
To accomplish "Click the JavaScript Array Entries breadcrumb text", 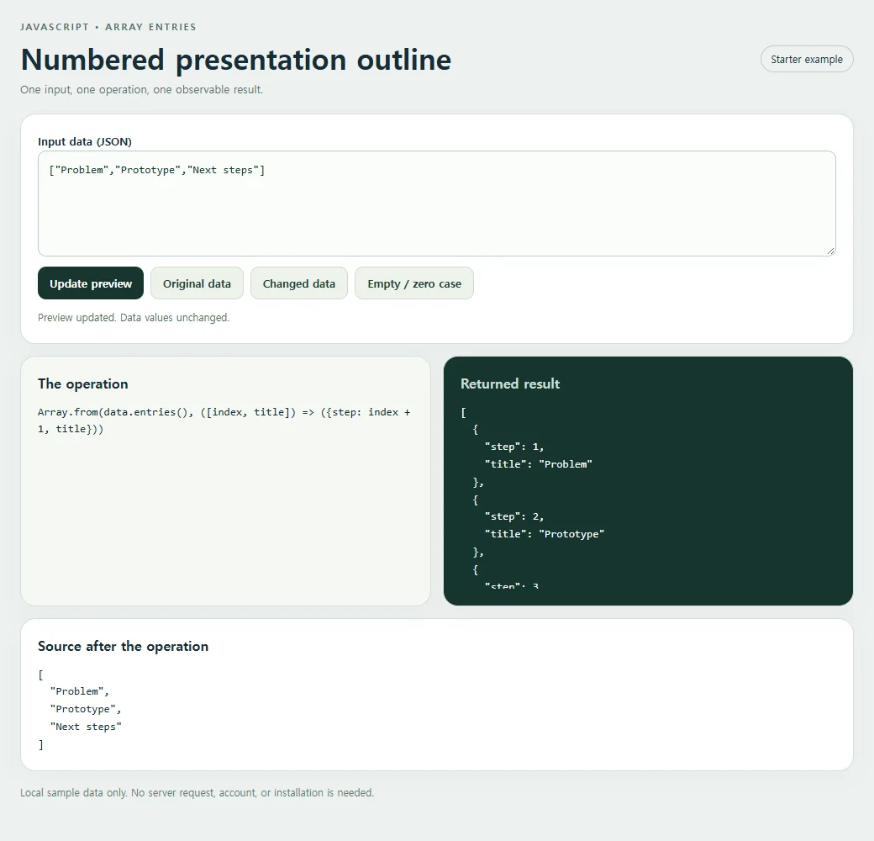I will click(x=108, y=27).
